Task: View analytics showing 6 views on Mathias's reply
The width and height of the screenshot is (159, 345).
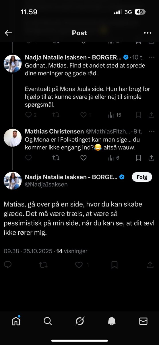Action: pyautogui.click(x=114, y=158)
